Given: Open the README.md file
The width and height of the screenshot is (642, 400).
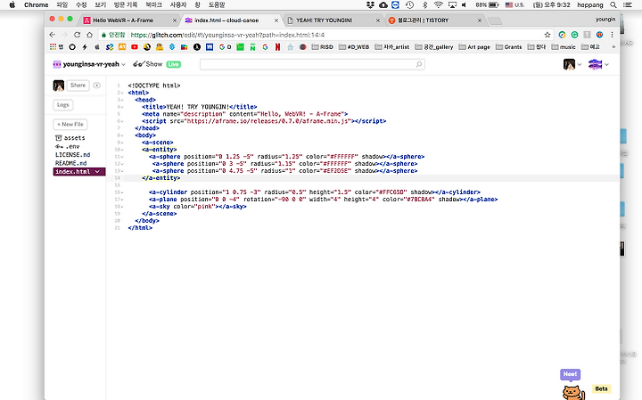Looking at the screenshot, I should (x=70, y=163).
